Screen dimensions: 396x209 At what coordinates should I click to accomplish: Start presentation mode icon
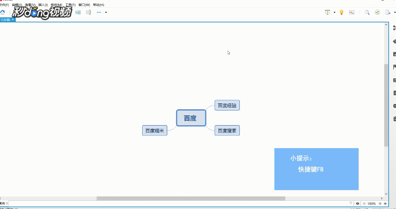click(x=327, y=13)
